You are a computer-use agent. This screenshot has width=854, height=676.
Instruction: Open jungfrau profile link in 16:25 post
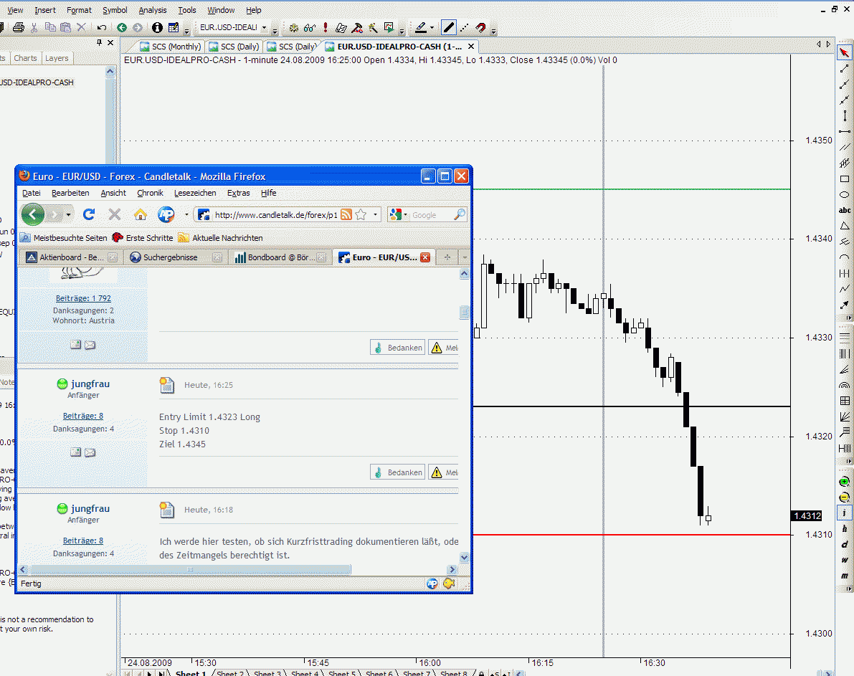[x=90, y=384]
